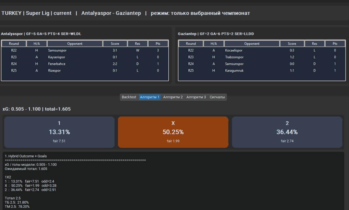Viewport: 349px width, 210px height.
Task: Click Pts header in Antalyaspor table
Action: click(x=158, y=44)
